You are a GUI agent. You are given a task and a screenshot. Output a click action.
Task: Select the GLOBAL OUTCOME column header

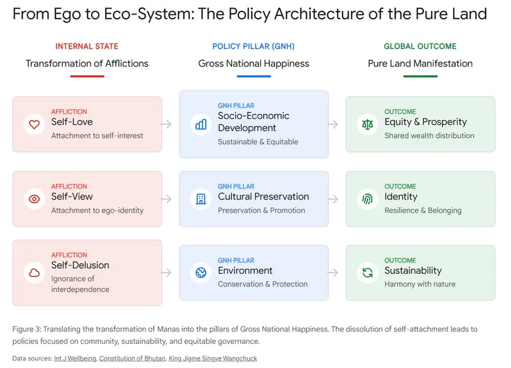coord(420,46)
